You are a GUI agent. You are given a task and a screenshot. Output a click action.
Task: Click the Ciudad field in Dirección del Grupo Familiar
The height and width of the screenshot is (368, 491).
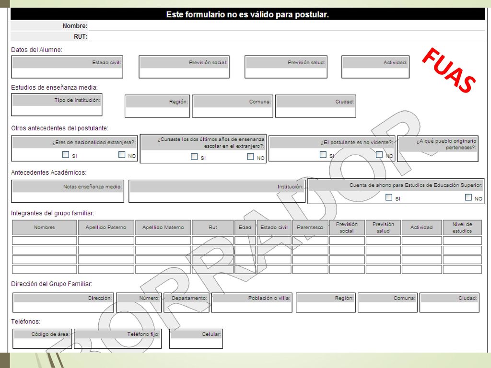[x=450, y=303]
